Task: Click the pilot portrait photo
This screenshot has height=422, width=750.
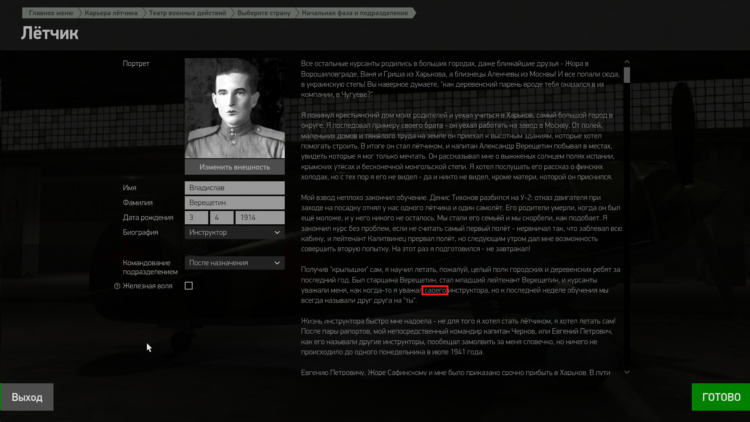Action: pos(234,108)
